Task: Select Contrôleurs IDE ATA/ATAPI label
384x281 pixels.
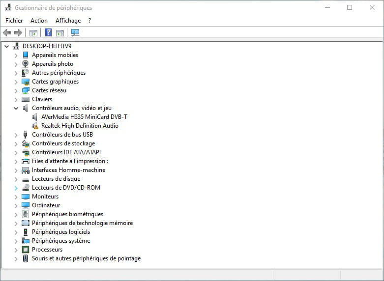Action: click(x=66, y=152)
